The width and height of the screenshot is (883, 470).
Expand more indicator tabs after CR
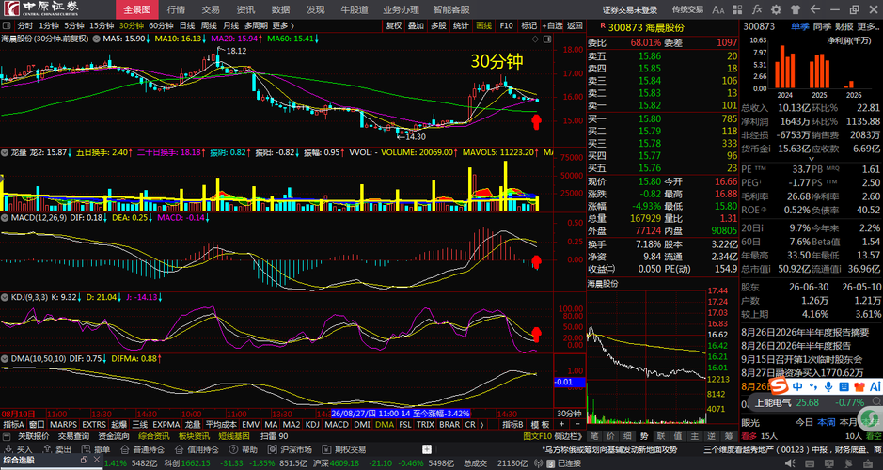(482, 424)
